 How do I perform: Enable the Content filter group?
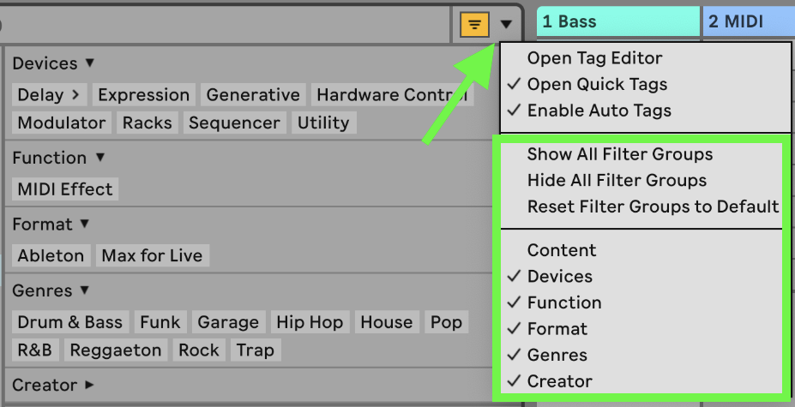561,250
